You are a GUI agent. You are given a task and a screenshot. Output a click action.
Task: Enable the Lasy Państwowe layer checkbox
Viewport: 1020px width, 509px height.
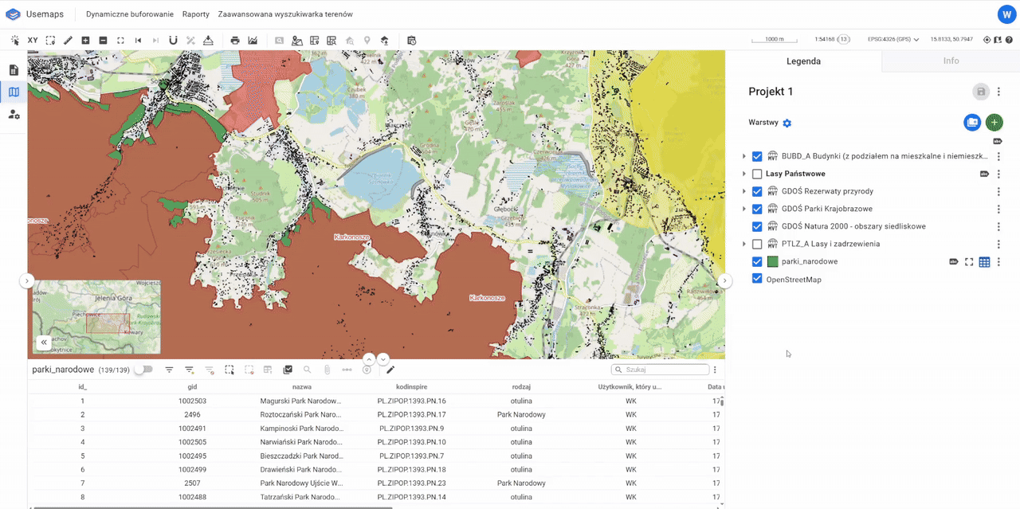coord(757,174)
